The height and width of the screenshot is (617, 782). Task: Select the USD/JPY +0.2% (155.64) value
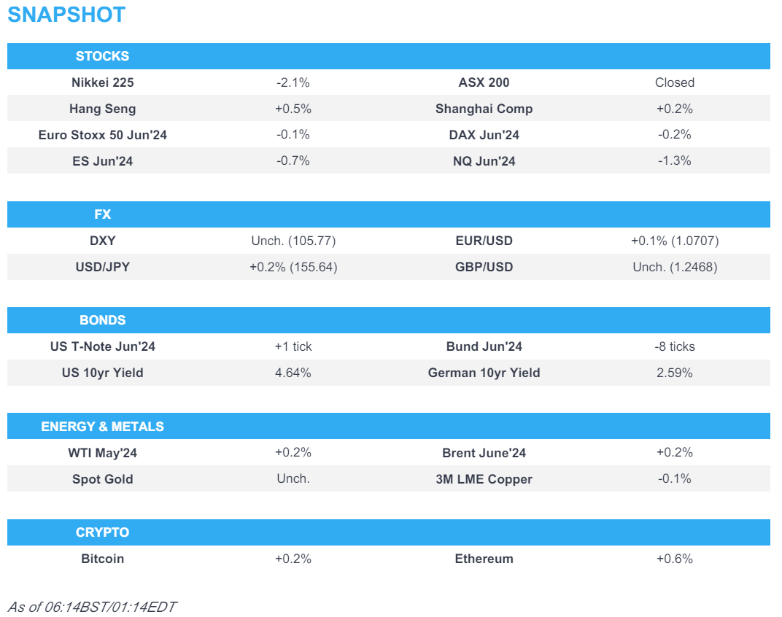click(x=293, y=267)
